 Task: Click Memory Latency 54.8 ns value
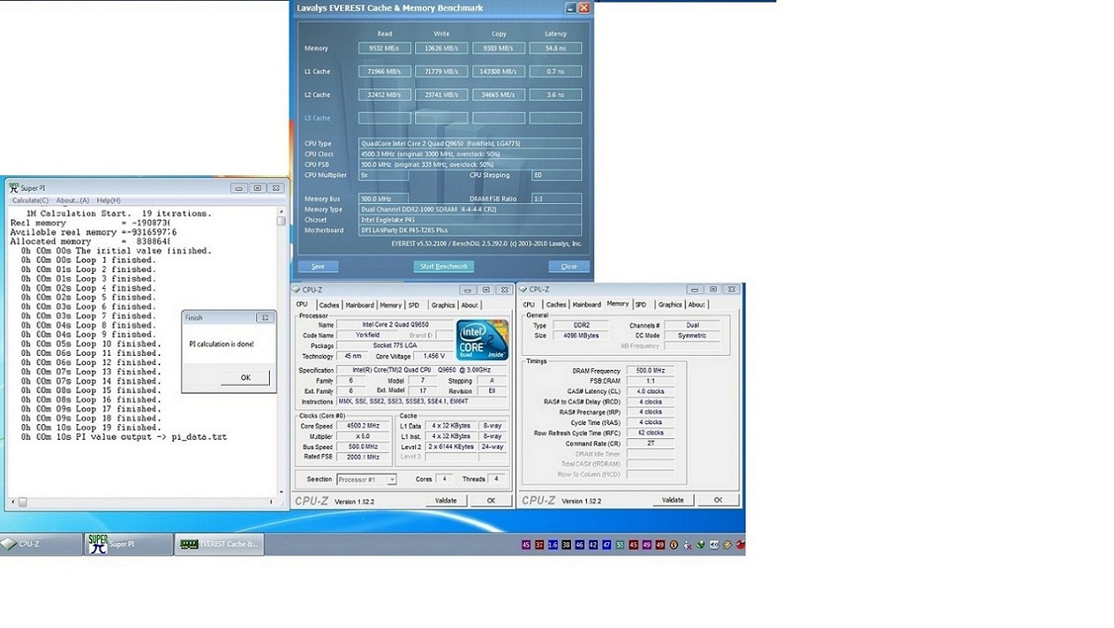click(x=556, y=48)
